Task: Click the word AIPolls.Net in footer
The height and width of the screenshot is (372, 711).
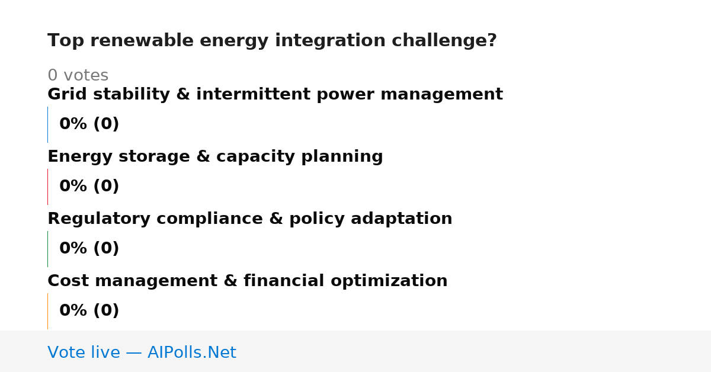Action: (191, 353)
